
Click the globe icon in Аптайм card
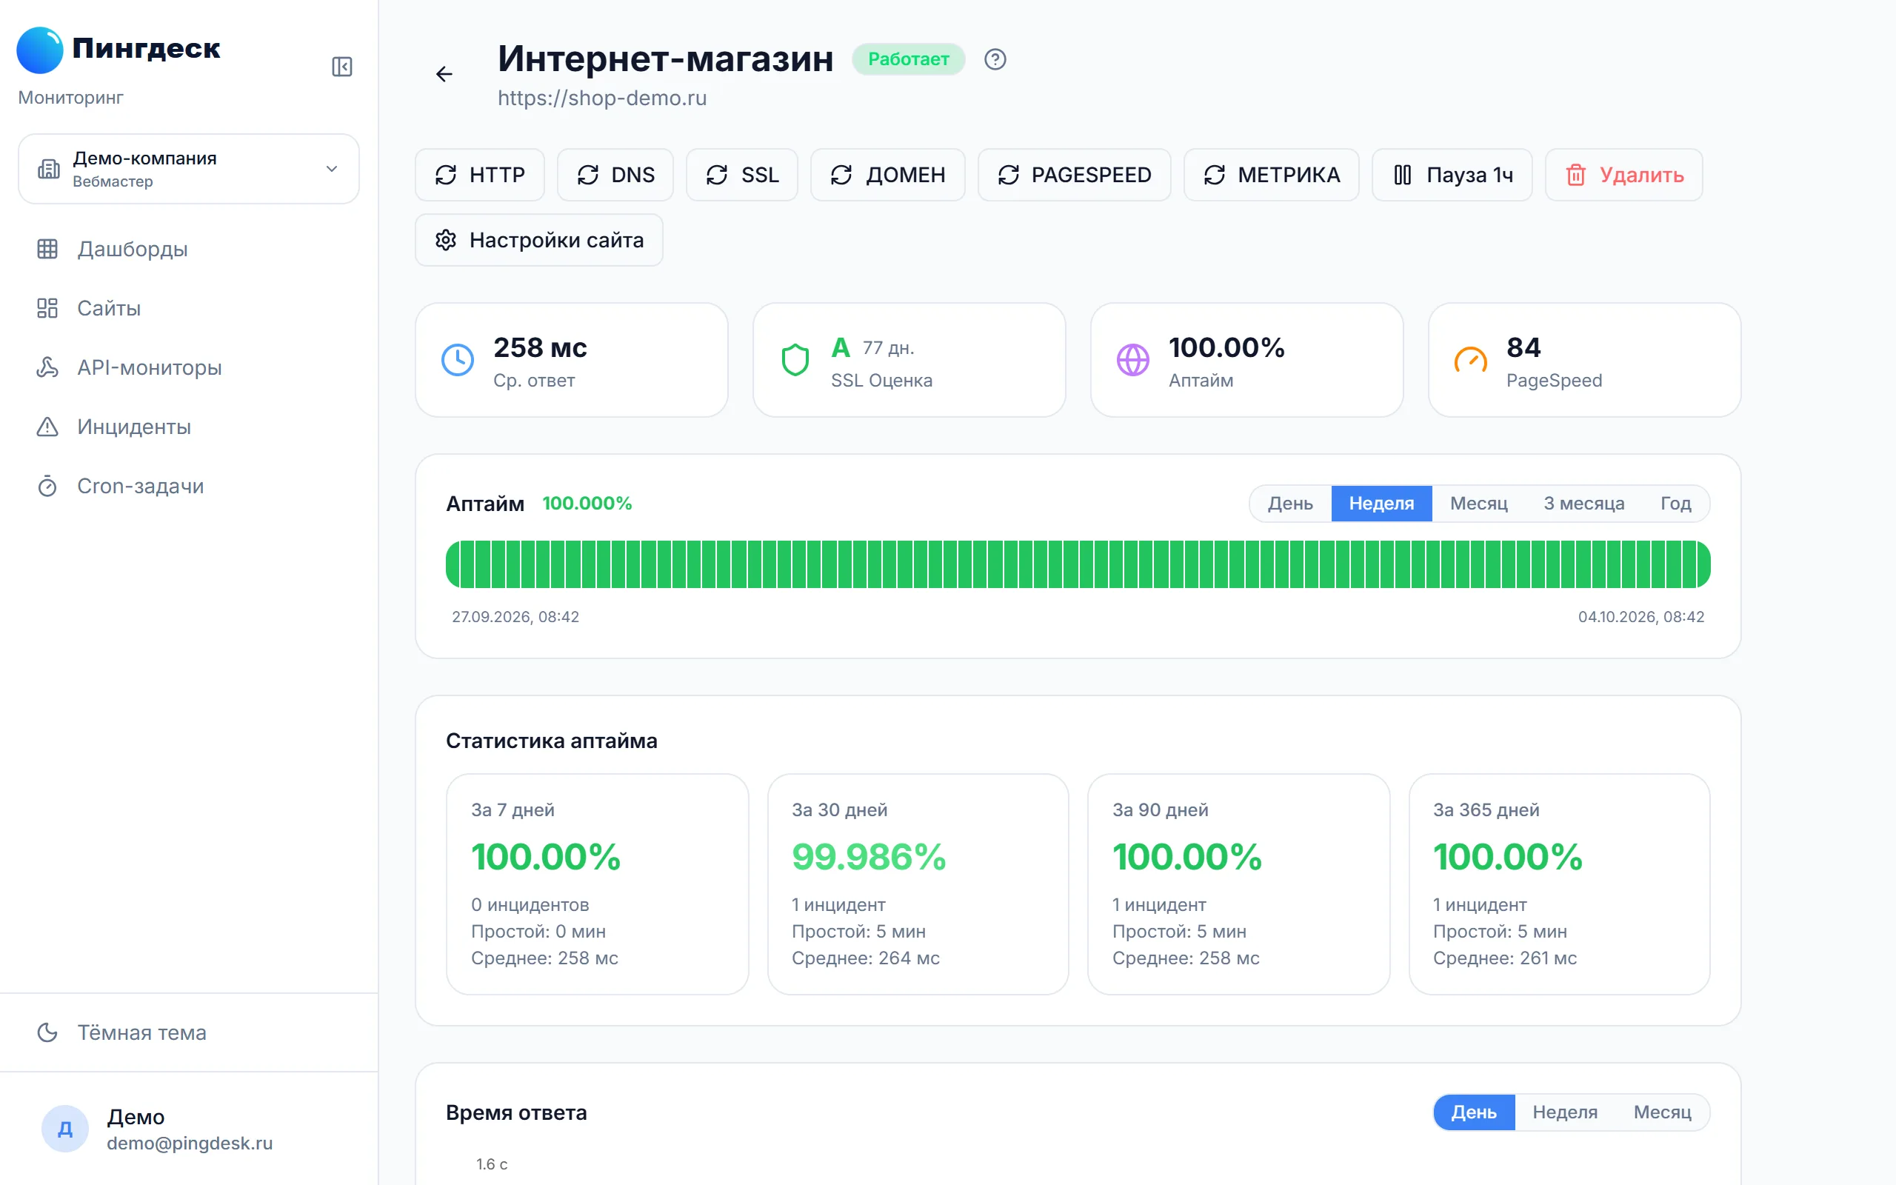(x=1133, y=360)
